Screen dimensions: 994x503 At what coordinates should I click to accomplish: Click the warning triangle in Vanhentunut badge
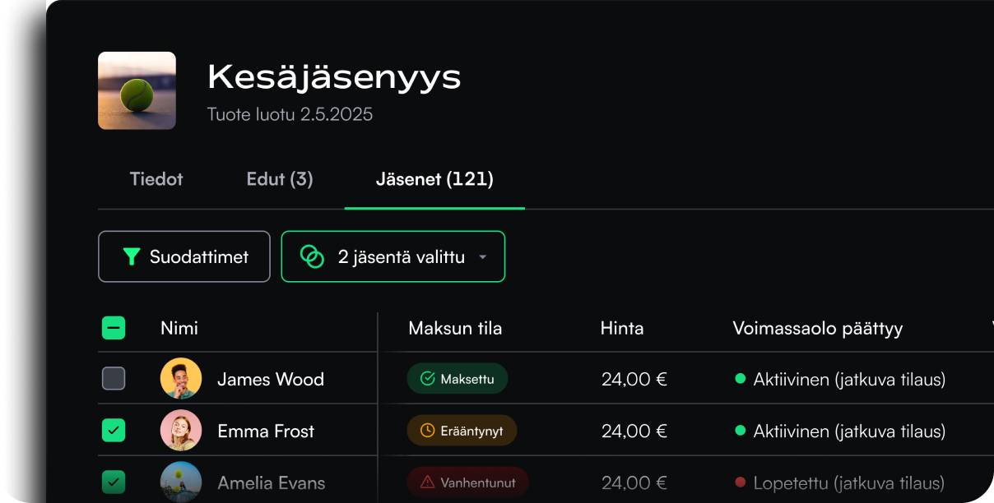tap(427, 482)
